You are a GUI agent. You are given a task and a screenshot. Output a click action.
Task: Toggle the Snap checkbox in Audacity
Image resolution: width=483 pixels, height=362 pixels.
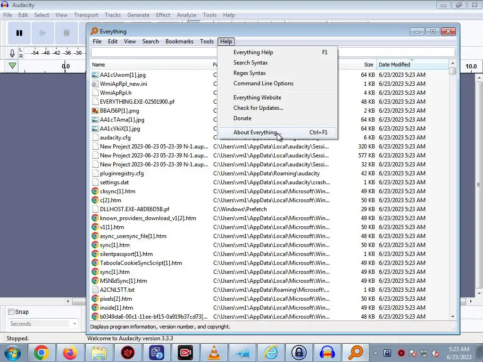11,312
